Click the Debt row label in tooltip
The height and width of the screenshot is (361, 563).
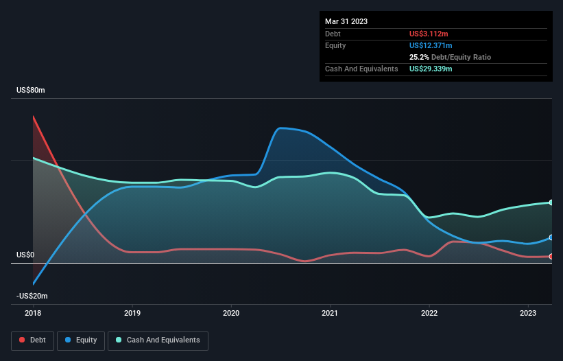[333, 34]
